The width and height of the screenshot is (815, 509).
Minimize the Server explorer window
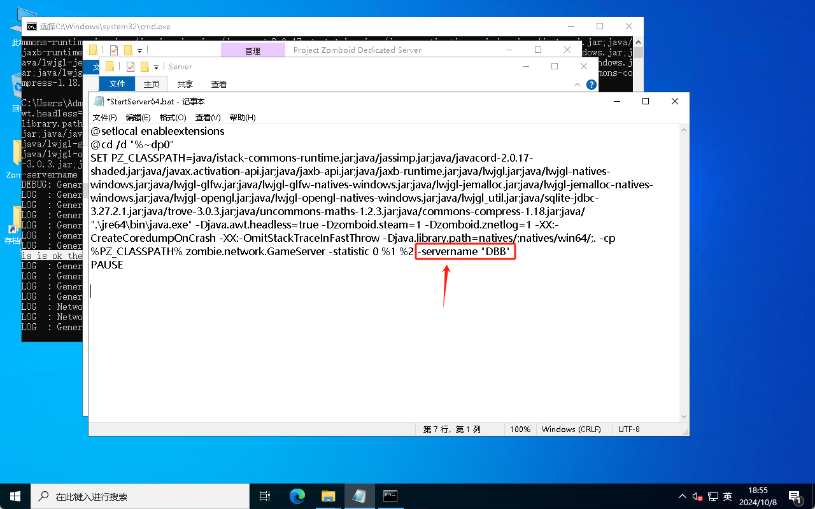coord(525,66)
